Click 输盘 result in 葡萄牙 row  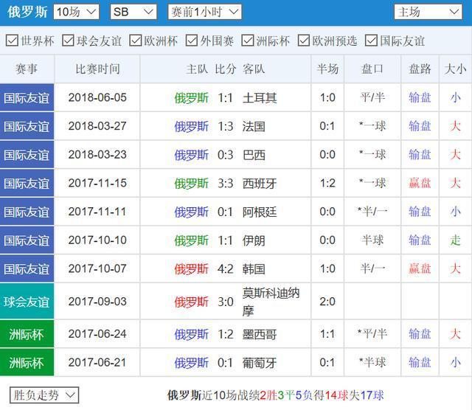coord(420,363)
